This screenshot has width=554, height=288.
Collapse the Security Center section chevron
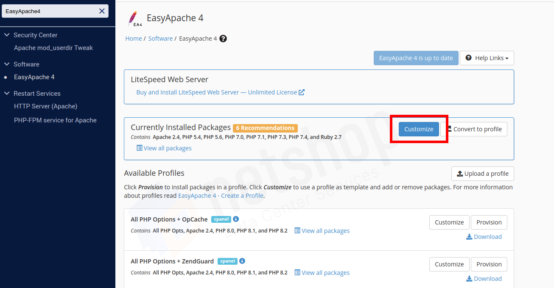point(6,35)
